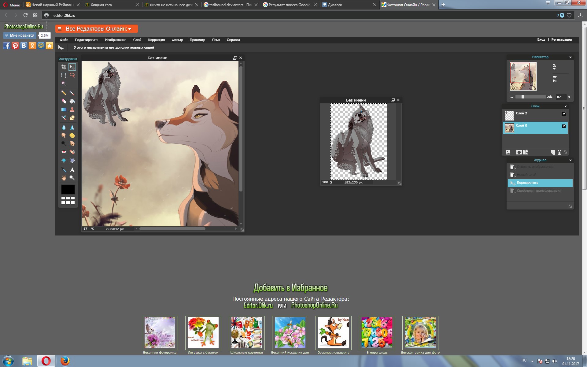The height and width of the screenshot is (367, 587).
Task: Open the Фильтр menu
Action: tap(177, 40)
